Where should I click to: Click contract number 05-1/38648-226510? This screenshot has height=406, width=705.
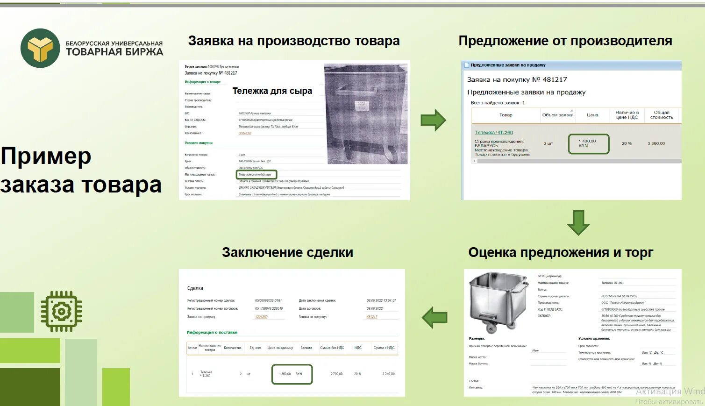[269, 308]
